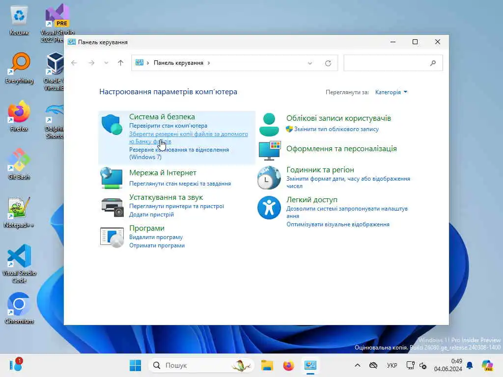Open the Устаткування та звук printer icon
Viewport: 503px width, 377px height.
[112, 207]
